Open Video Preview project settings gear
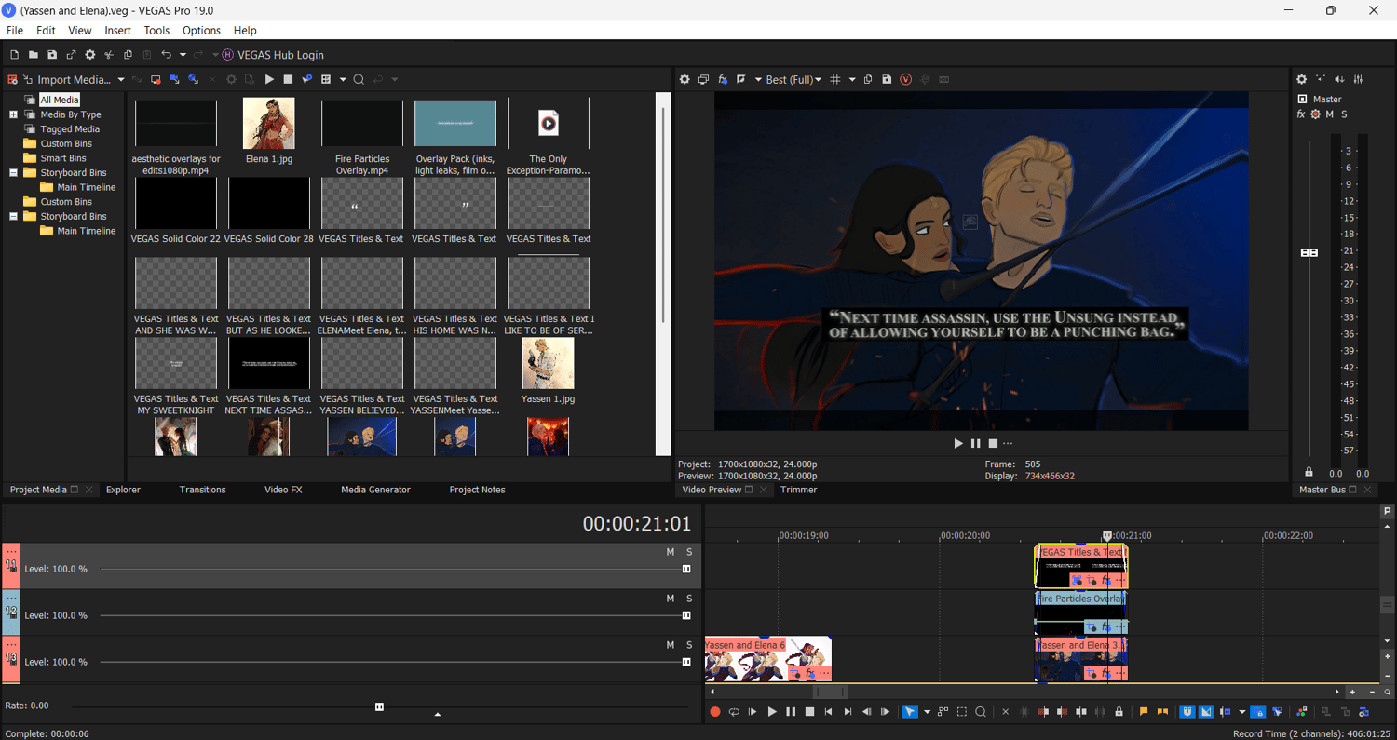This screenshot has height=740, width=1397. coord(685,80)
